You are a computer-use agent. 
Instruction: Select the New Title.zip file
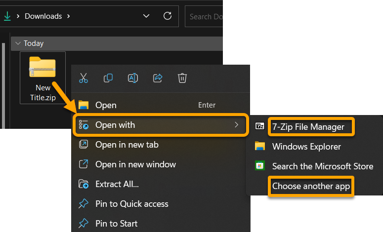coord(43,77)
